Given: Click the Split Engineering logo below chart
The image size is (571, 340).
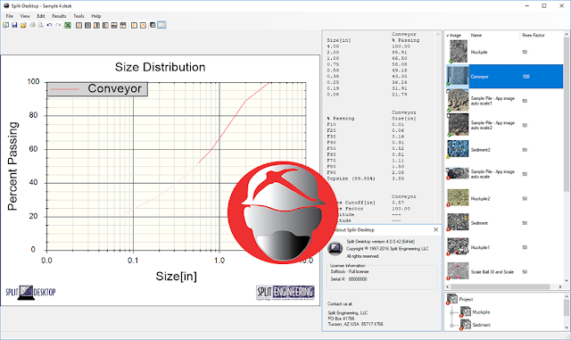Looking at the screenshot, I should click(x=285, y=293).
